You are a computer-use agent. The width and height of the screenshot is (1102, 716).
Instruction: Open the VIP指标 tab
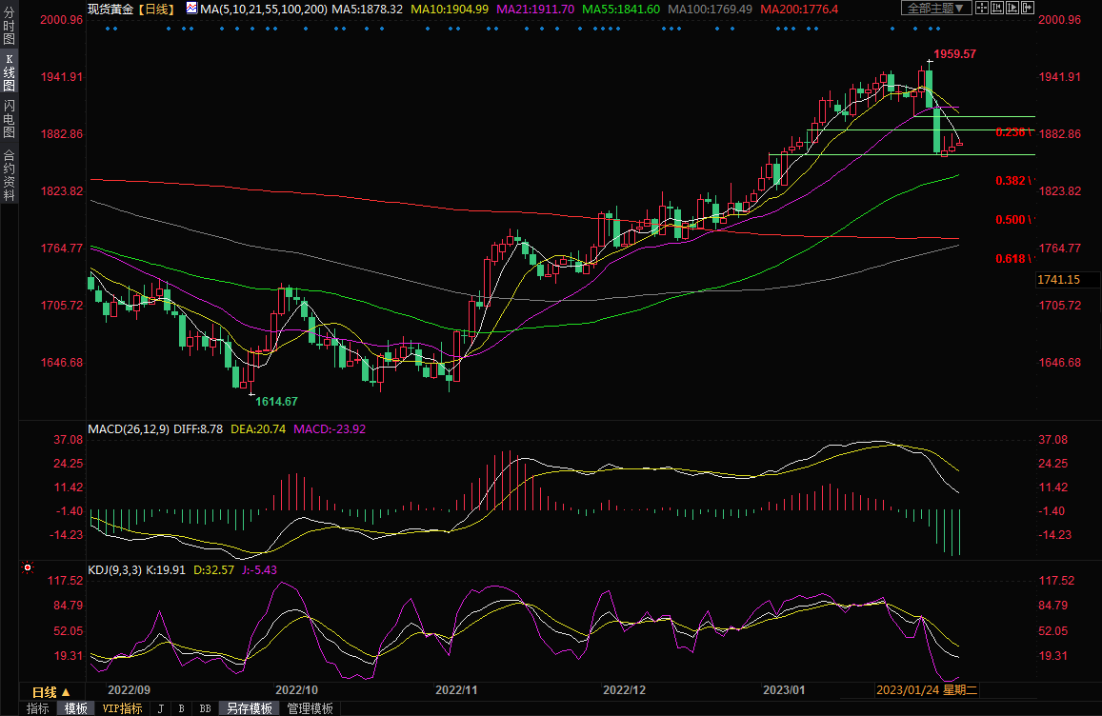coord(122,708)
